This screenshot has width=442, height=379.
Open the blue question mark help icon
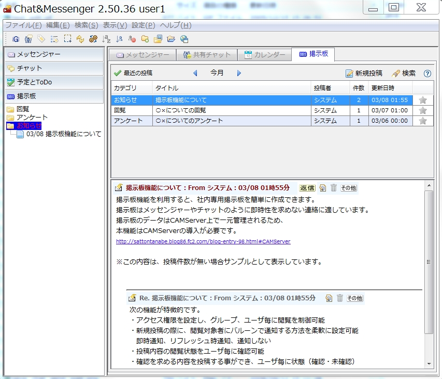[x=427, y=74]
